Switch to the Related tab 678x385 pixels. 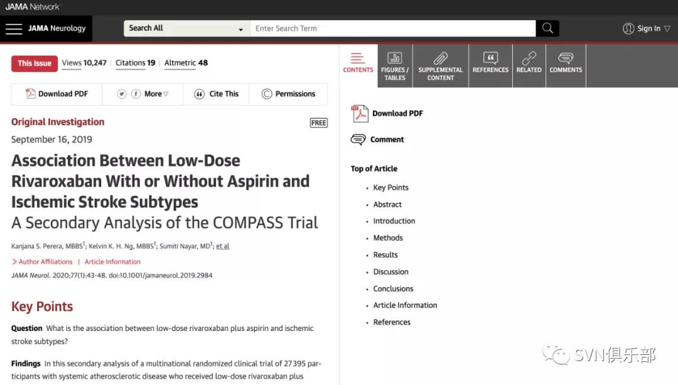(x=529, y=66)
